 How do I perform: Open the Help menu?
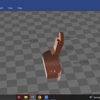[x=20, y=8]
